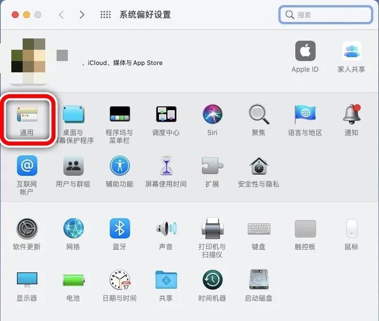The height and width of the screenshot is (321, 379).
Task: Open 网络 (Network) preferences
Action: [x=73, y=235]
